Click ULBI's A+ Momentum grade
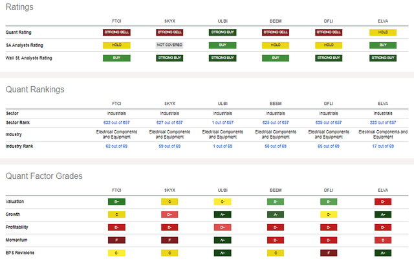Screen dimensions: 414x265 point(223,240)
